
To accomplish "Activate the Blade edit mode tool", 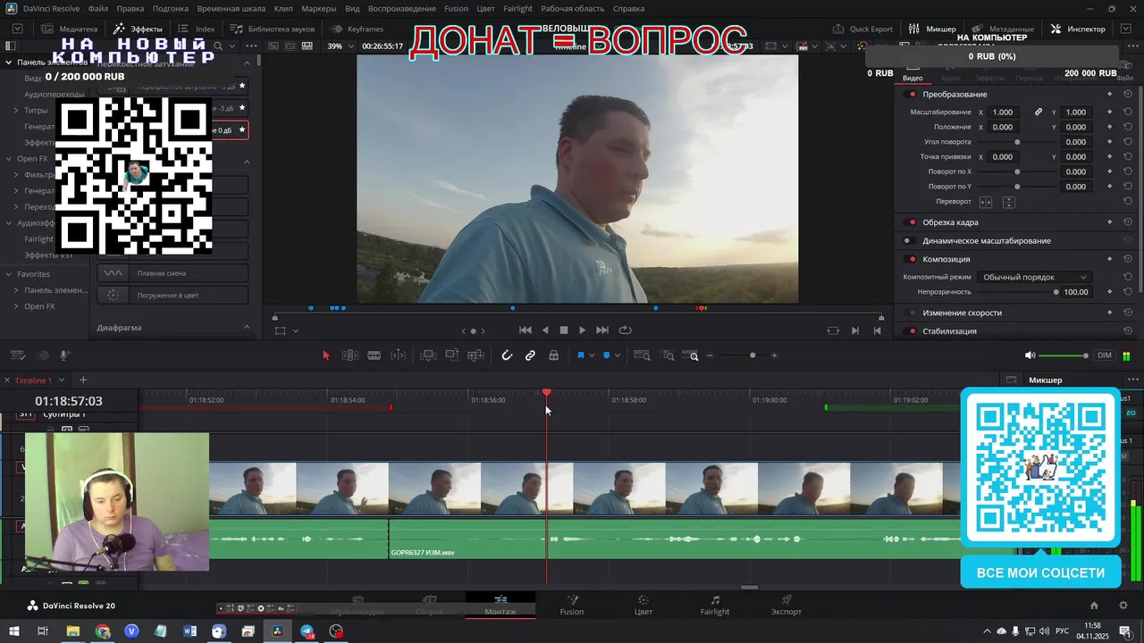I will pos(374,355).
